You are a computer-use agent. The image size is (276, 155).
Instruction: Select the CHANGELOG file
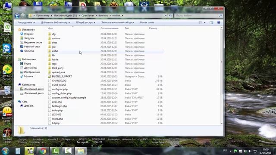(x=59, y=81)
